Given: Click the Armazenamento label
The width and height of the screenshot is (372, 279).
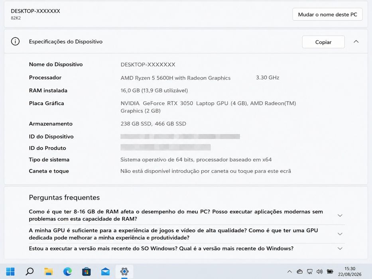Looking at the screenshot, I should coord(51,124).
